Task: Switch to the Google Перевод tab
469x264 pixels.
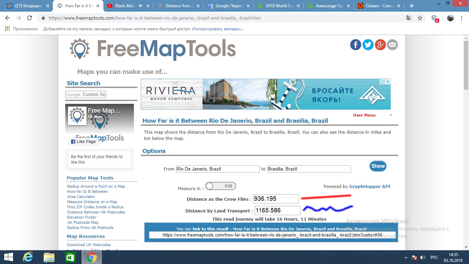Action: [x=229, y=6]
